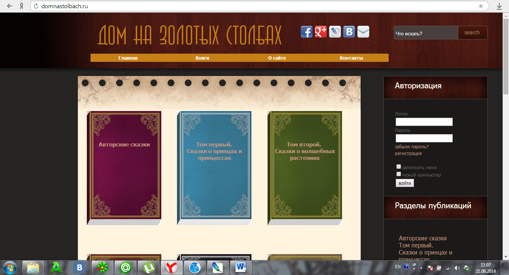The height and width of the screenshot is (275, 509).
Task: Open the blue 'Том первый' book cover
Action: [x=214, y=168]
